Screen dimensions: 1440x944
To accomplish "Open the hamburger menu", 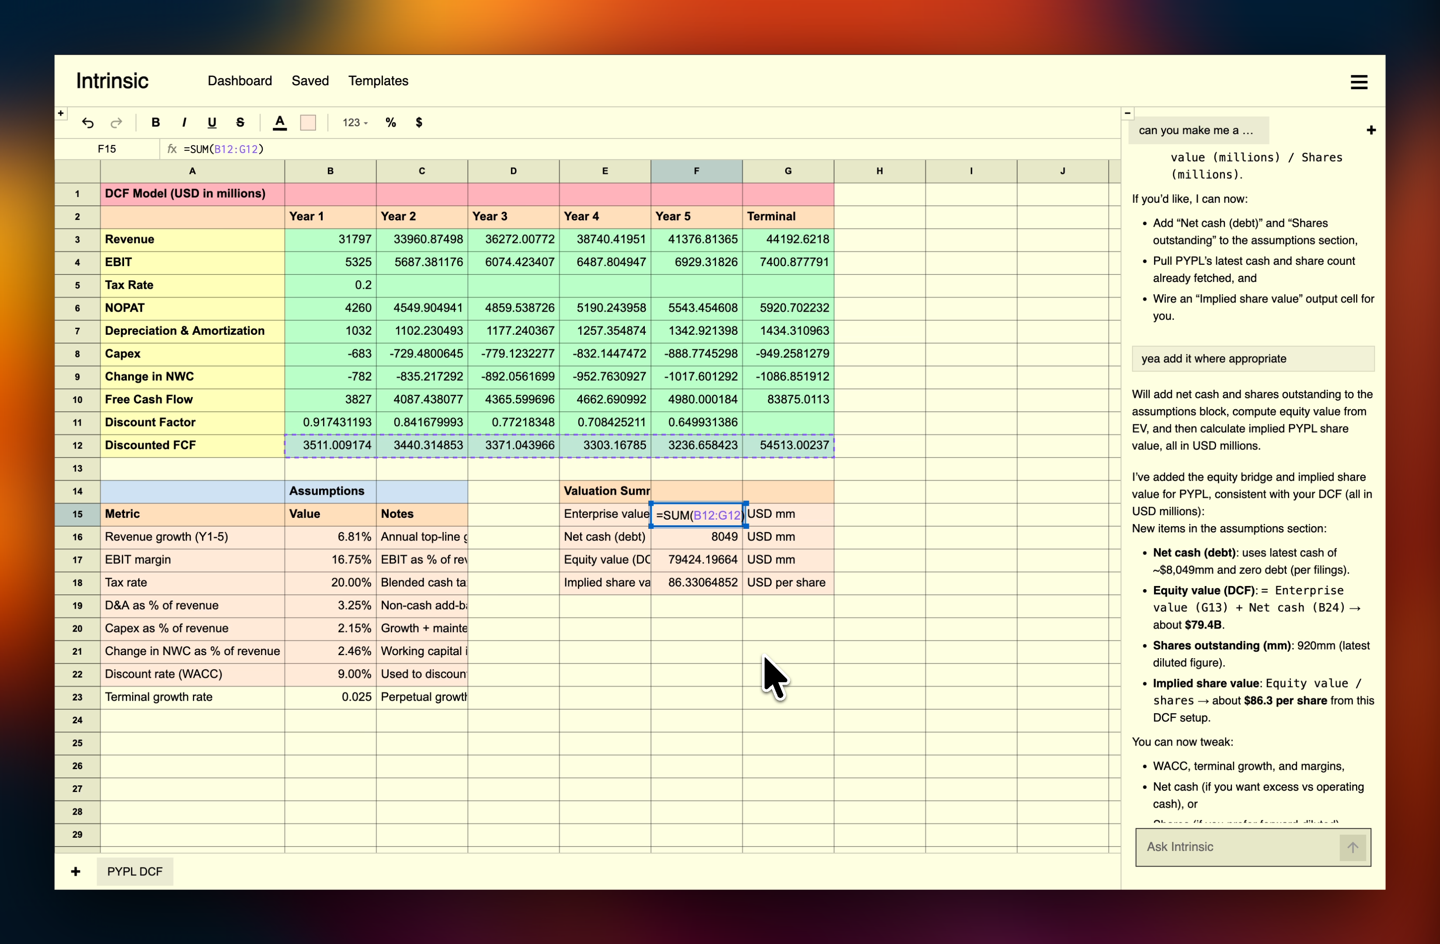I will 1359,82.
